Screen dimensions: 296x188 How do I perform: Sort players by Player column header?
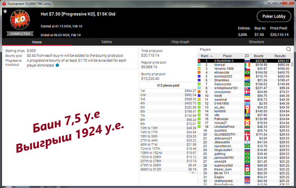227,56
